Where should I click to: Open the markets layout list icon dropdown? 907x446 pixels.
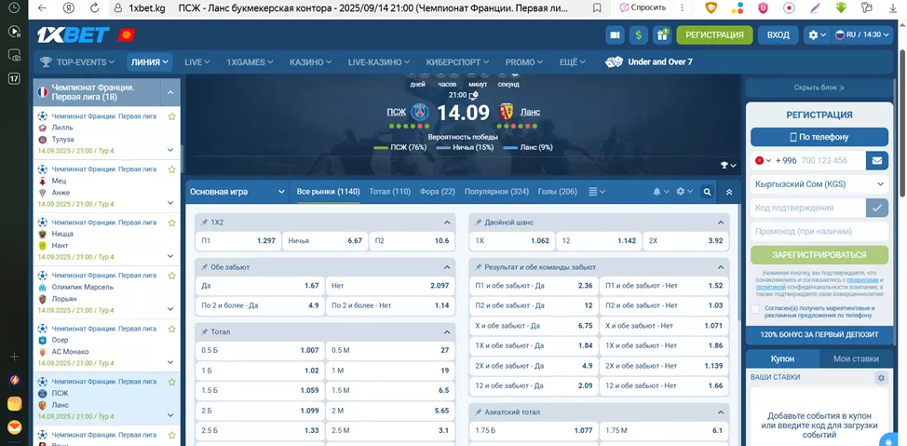pos(597,192)
